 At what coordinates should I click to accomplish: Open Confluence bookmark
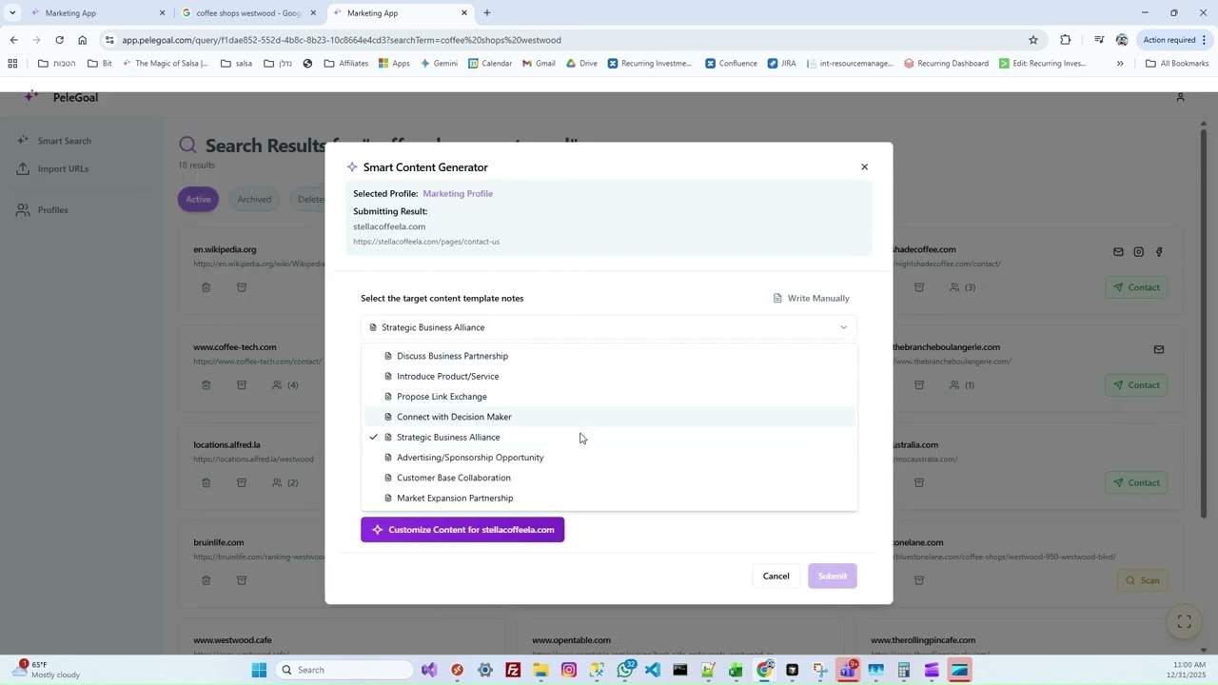click(x=731, y=64)
